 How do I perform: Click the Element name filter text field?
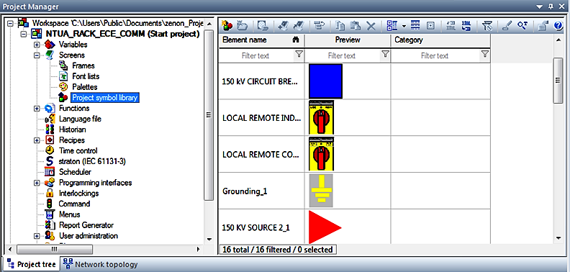pyautogui.click(x=256, y=55)
